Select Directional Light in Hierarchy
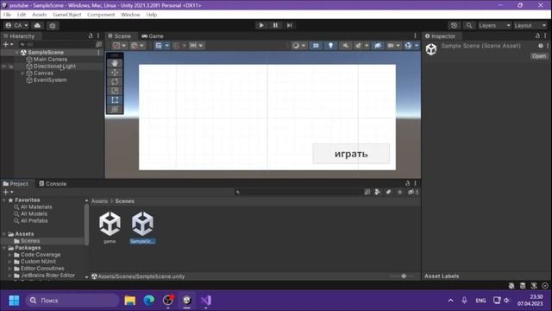Viewport: 552px width, 311px height. tap(54, 66)
